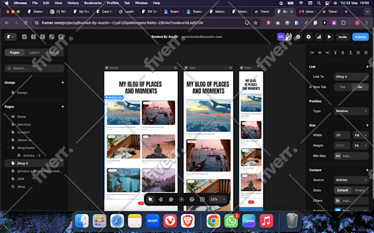Toggle light/dark canvas sun icon

point(182,199)
